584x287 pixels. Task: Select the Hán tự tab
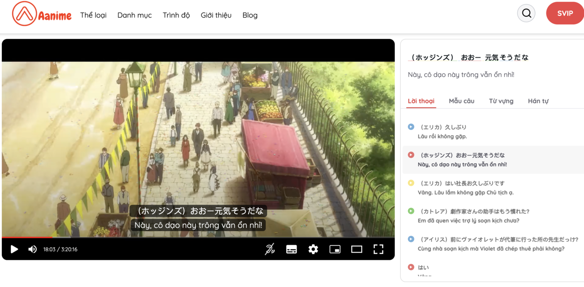pos(538,101)
